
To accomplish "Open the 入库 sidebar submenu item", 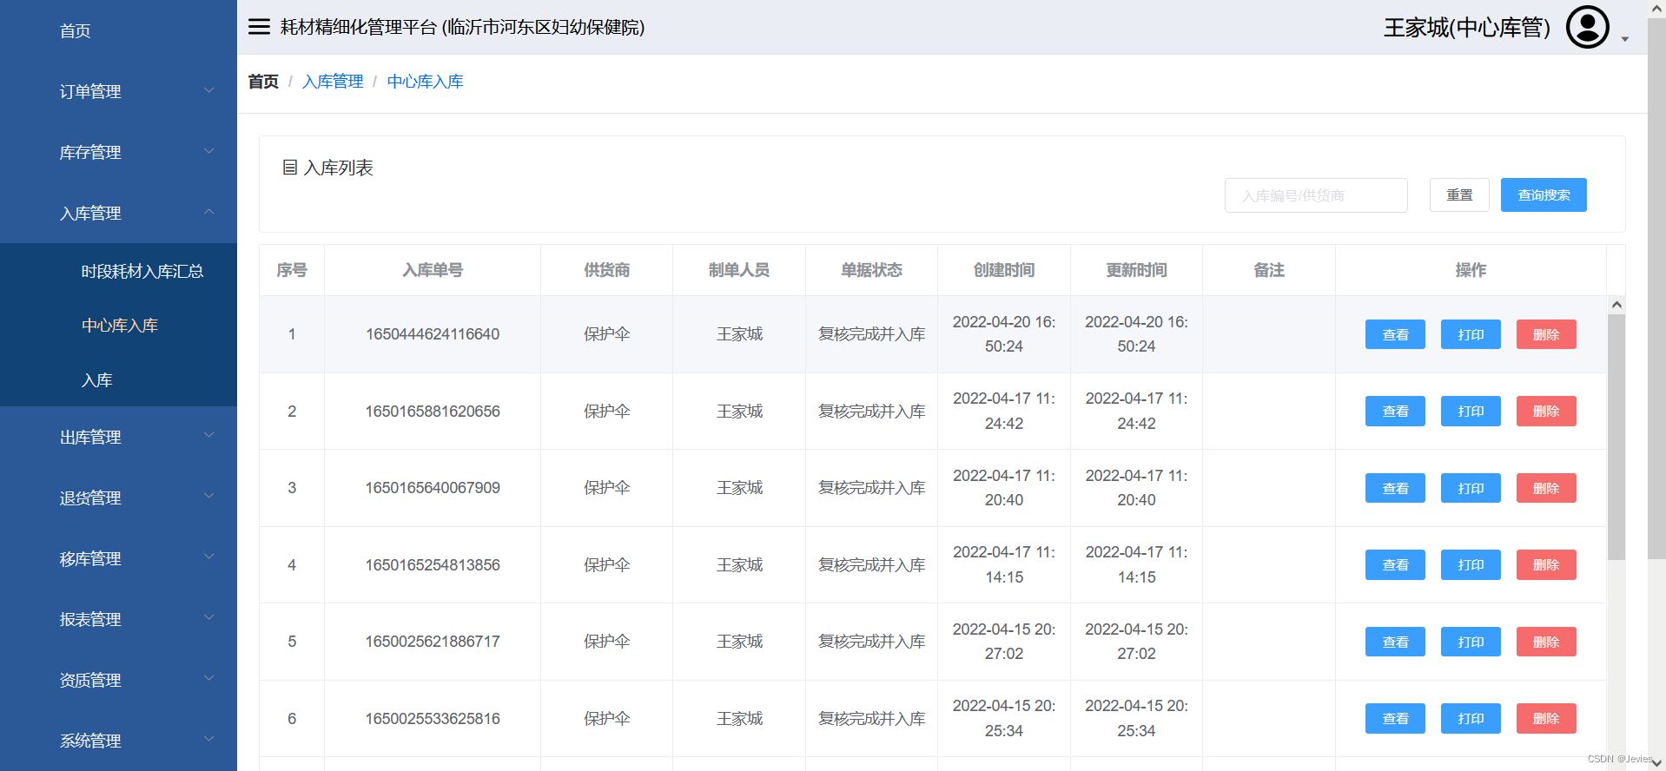I will tap(97, 380).
